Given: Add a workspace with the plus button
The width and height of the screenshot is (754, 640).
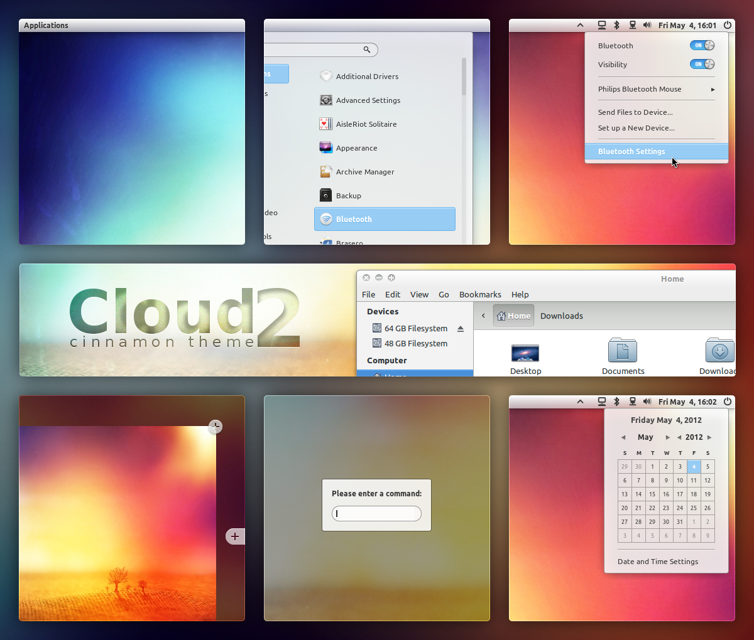Looking at the screenshot, I should pyautogui.click(x=234, y=536).
